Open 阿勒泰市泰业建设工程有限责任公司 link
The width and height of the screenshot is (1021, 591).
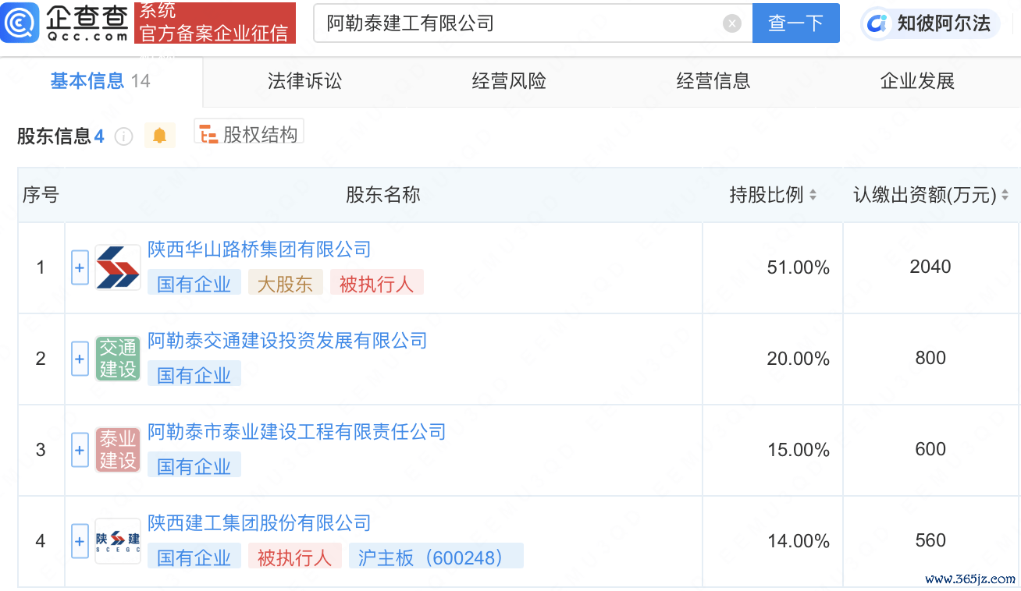tap(297, 432)
